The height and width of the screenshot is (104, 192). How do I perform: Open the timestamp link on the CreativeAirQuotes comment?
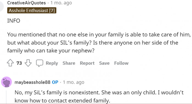pos(61,3)
